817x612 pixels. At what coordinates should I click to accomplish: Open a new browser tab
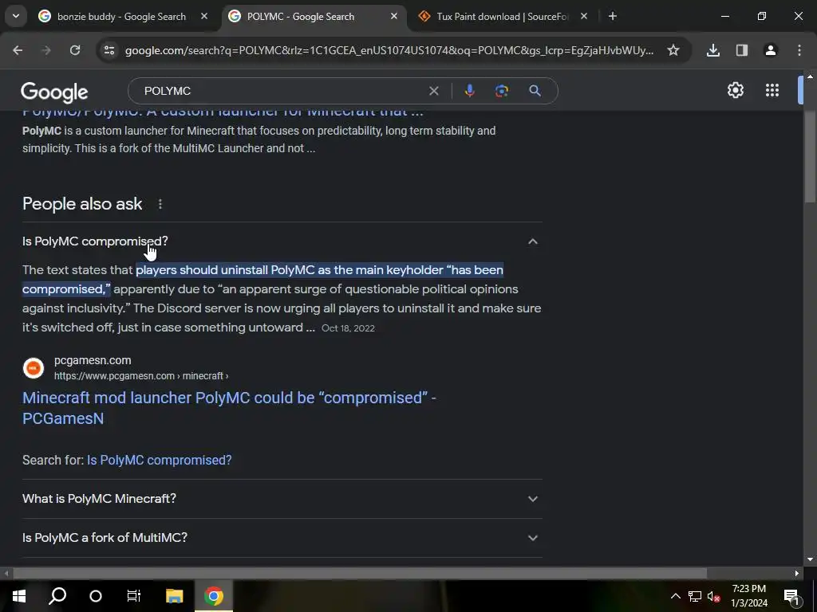tap(613, 17)
